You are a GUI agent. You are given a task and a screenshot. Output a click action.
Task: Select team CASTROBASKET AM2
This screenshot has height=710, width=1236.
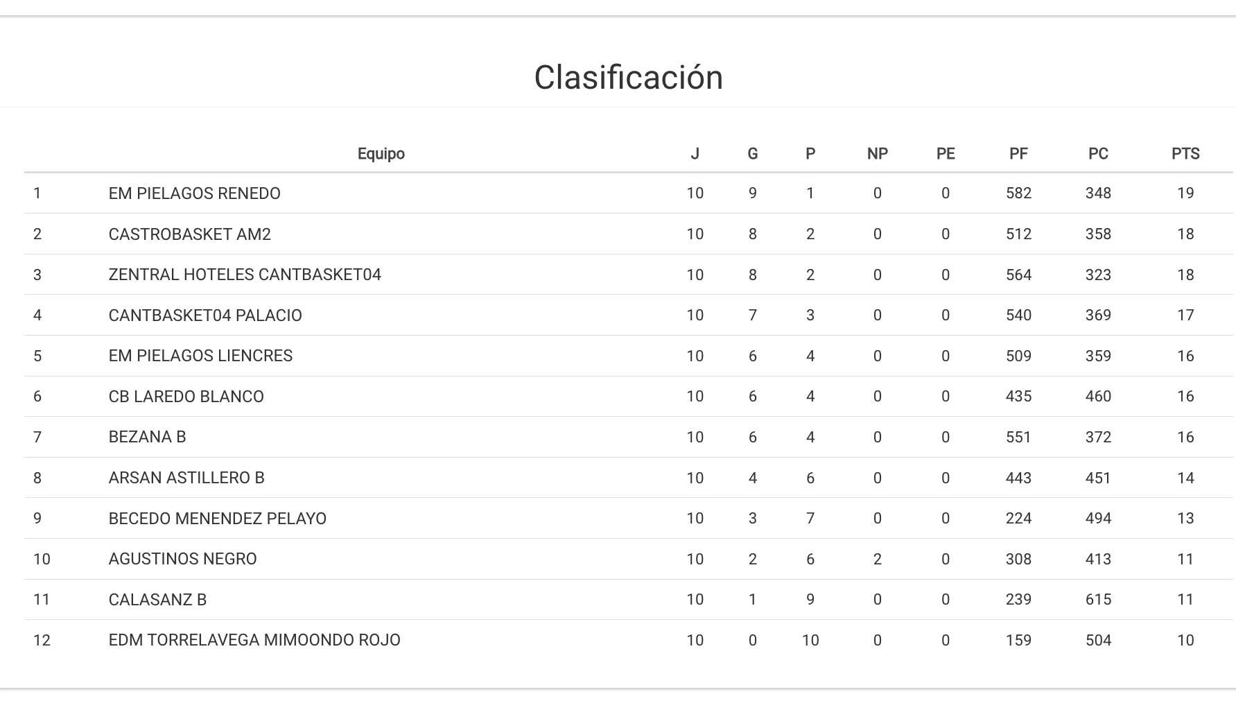coord(189,234)
